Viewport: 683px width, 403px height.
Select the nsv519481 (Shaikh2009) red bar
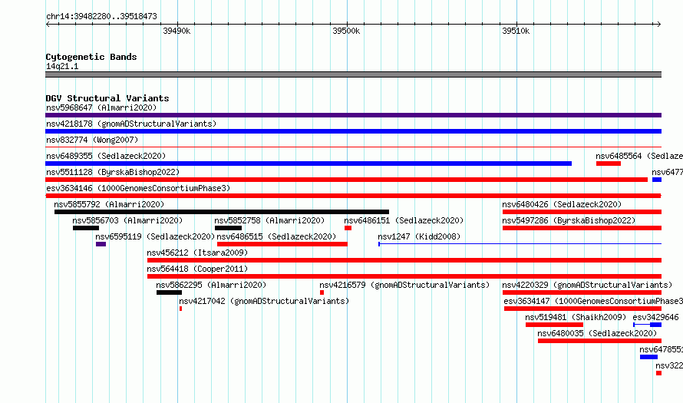click(x=555, y=325)
